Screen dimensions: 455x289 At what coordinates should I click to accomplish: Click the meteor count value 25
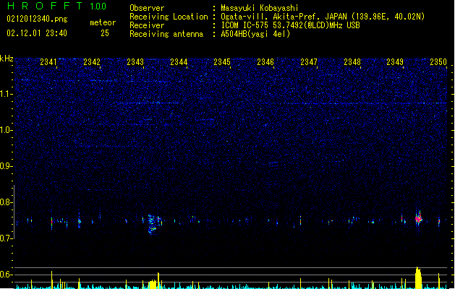click(x=105, y=33)
